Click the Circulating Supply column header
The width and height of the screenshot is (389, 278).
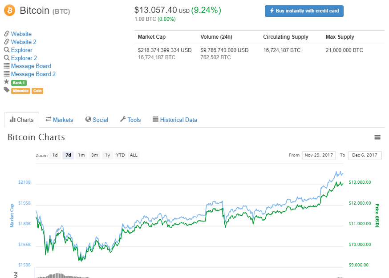click(286, 37)
